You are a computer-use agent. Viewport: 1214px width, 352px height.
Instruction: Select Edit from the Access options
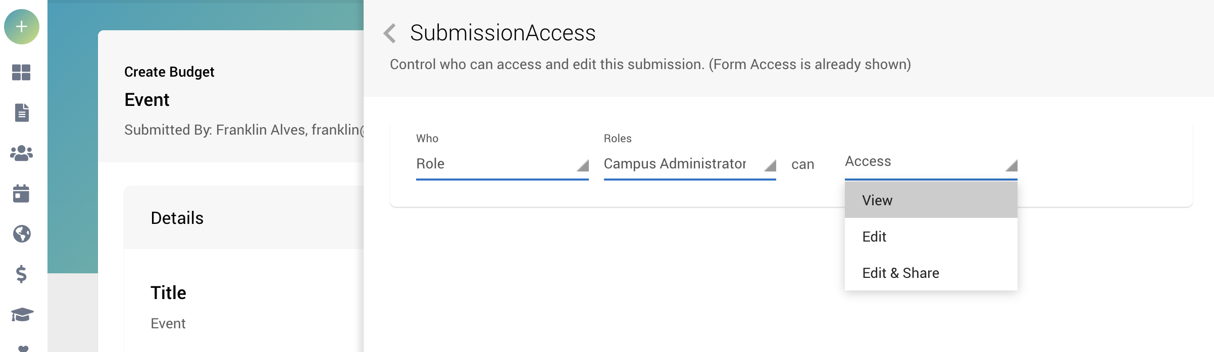click(931, 237)
